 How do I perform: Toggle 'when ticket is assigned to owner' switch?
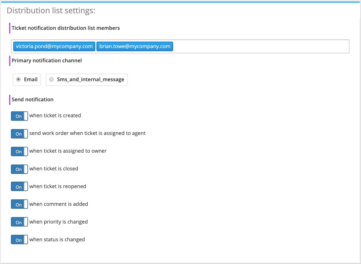(19, 151)
